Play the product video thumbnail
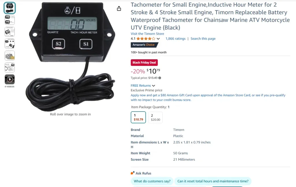Viewport: 296px width, 187px height. tap(10, 79)
